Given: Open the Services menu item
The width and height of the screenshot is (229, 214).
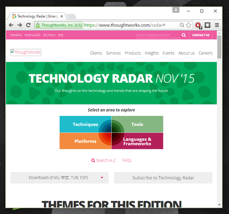Looking at the screenshot, I should coord(113,53).
